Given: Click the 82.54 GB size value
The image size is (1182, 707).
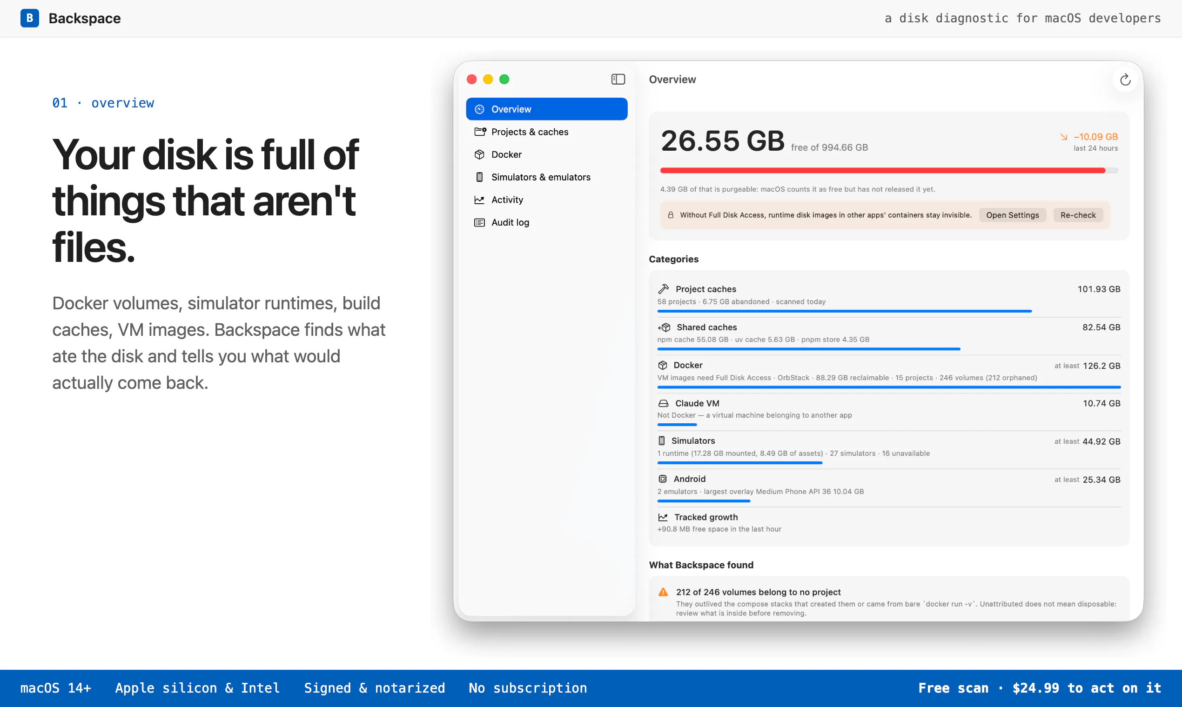Looking at the screenshot, I should coord(1101,327).
